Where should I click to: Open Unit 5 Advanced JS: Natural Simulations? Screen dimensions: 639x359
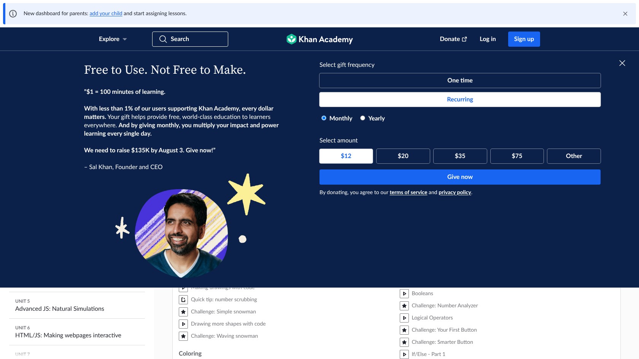tap(77, 305)
